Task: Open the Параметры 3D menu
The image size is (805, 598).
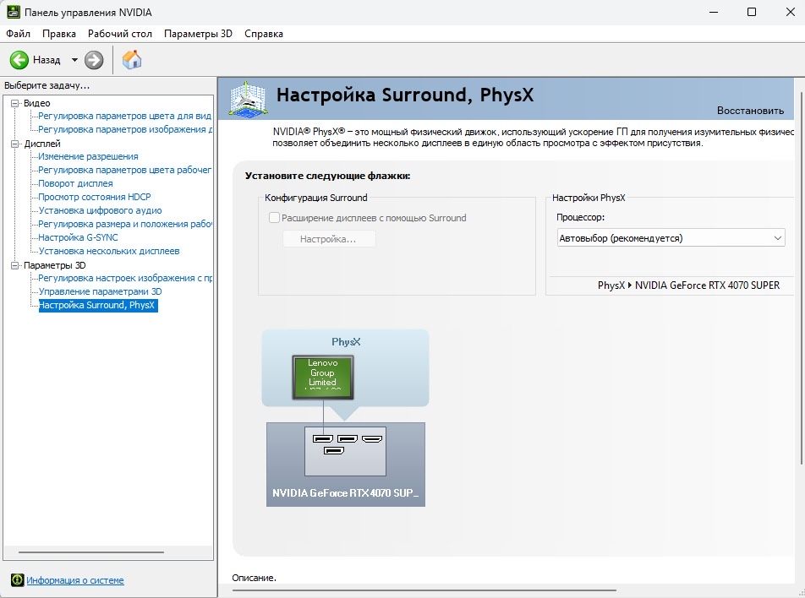Action: tap(198, 34)
